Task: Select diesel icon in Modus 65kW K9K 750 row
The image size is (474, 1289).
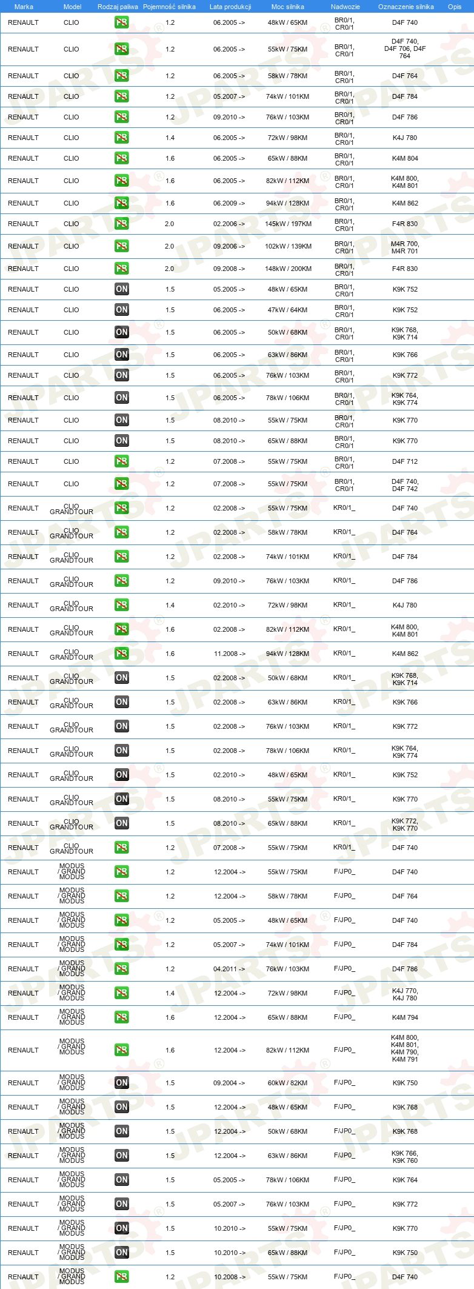Action: [121, 1253]
